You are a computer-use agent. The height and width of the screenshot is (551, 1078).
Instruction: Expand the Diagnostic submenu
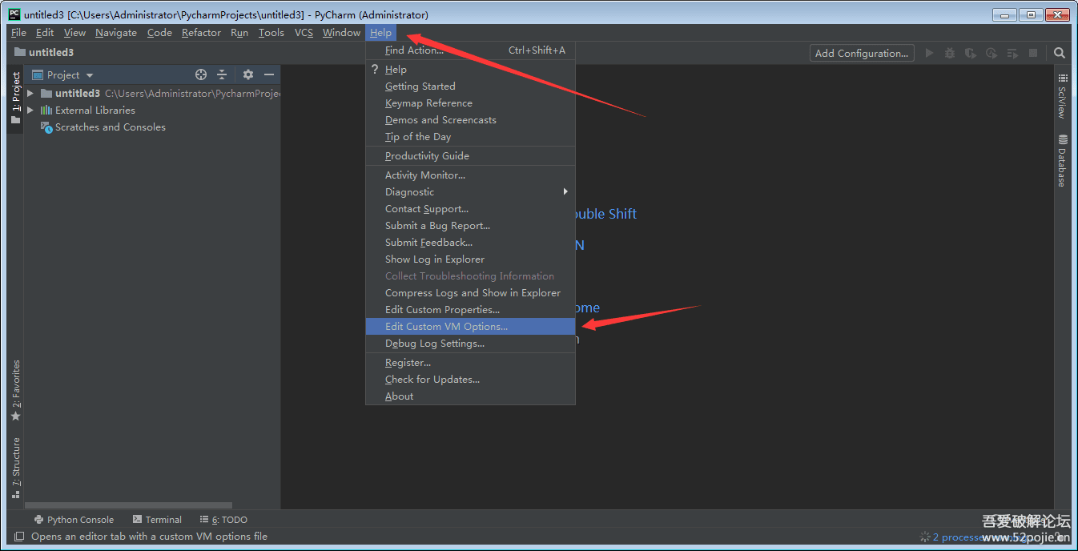(x=470, y=192)
